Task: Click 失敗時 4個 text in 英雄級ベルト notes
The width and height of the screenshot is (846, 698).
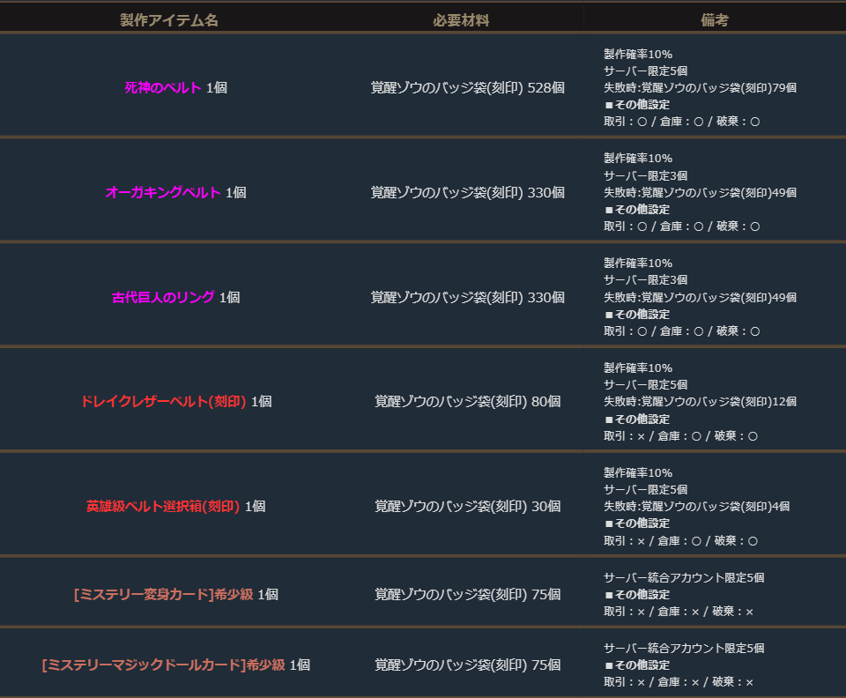Action: tap(696, 507)
